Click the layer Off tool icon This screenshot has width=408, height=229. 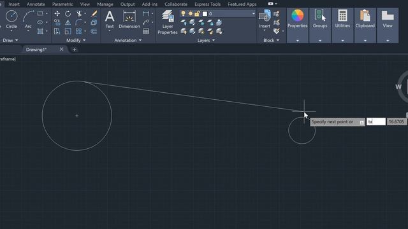(184, 22)
